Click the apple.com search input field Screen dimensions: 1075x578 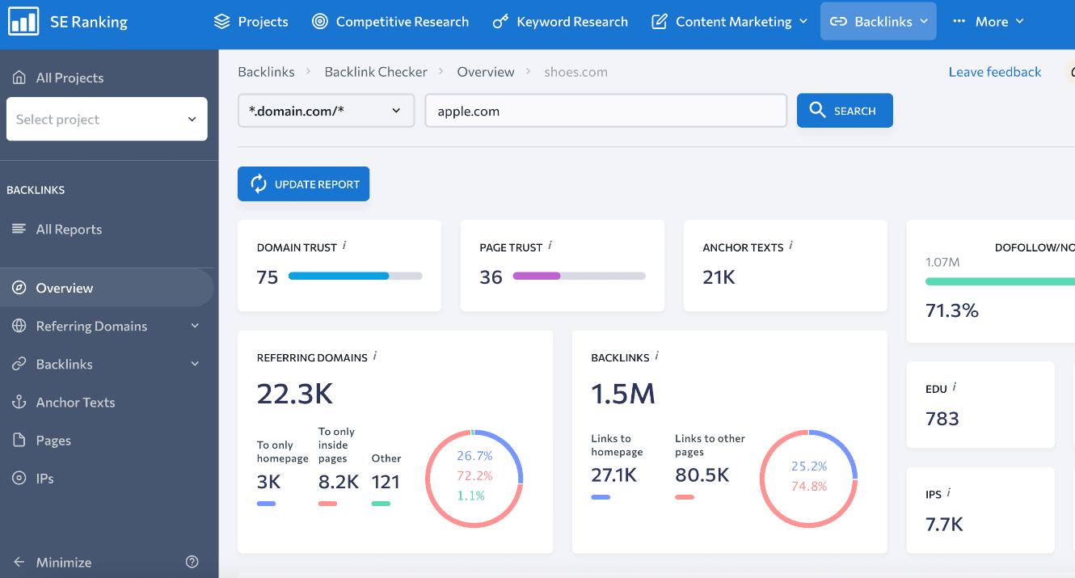[606, 110]
